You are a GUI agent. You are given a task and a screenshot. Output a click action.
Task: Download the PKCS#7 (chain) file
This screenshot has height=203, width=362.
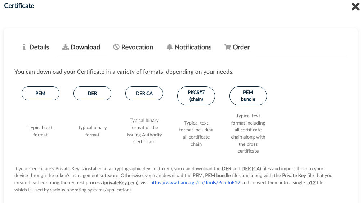(196, 96)
